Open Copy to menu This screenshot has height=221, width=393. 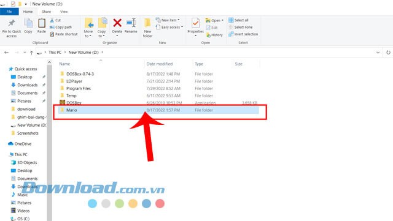pyautogui.click(x=102, y=28)
